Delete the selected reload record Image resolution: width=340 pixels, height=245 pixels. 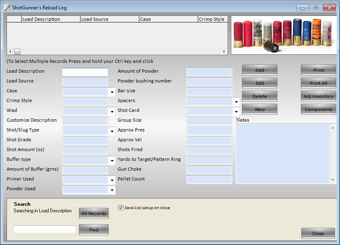click(259, 96)
